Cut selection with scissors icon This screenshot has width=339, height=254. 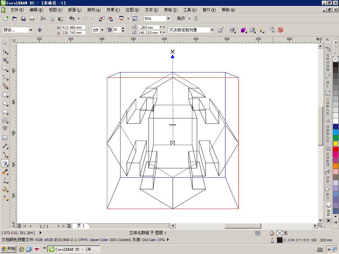(x=43, y=19)
